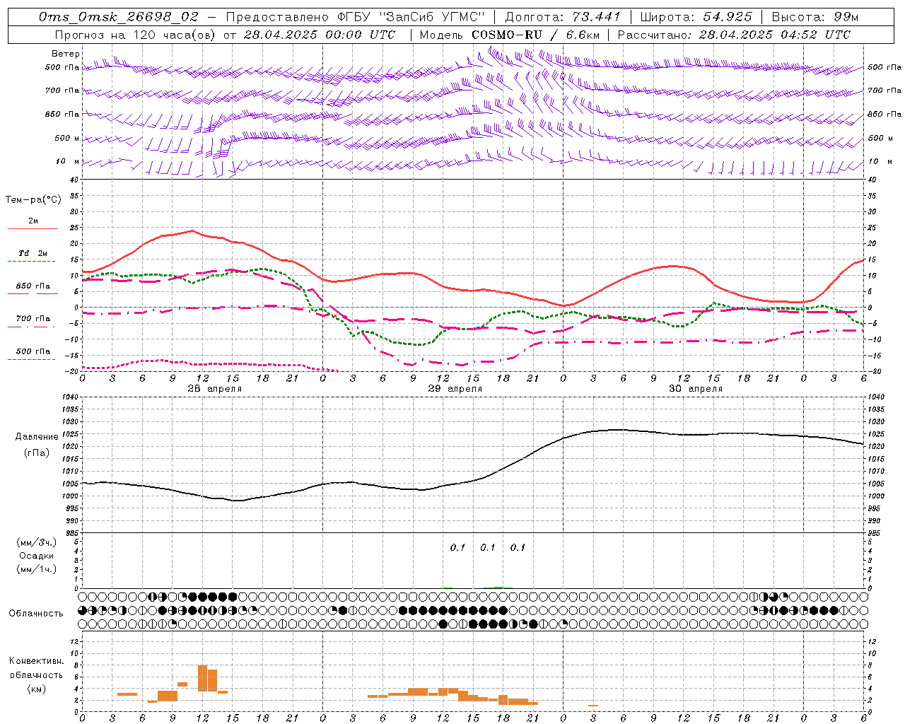The width and height of the screenshot is (905, 724).
Task: Click the "30 апреля" date label
Action: 695,389
